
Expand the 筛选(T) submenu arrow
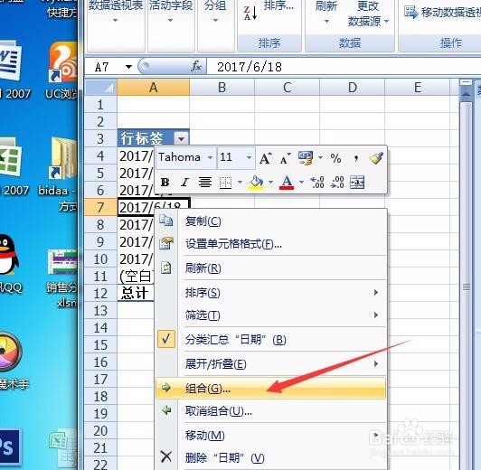tap(376, 315)
